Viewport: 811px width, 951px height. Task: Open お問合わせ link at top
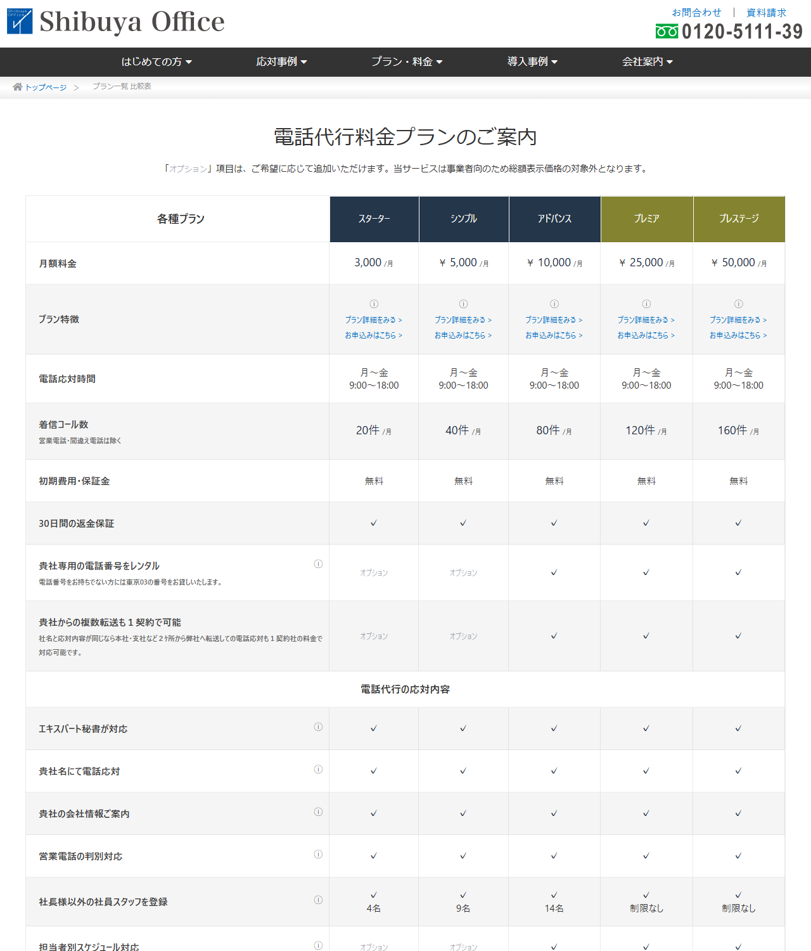click(696, 13)
